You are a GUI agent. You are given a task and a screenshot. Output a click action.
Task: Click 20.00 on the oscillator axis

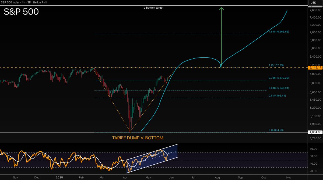pyautogui.click(x=314, y=171)
